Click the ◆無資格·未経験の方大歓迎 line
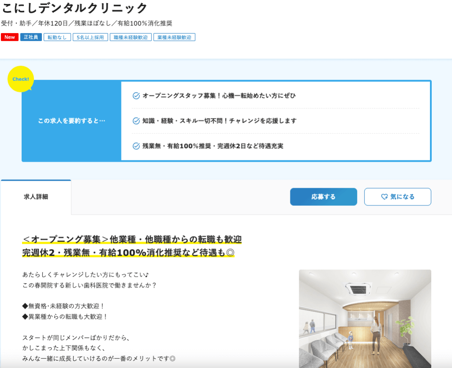Screen dimensions: 452x368 coord(64,306)
